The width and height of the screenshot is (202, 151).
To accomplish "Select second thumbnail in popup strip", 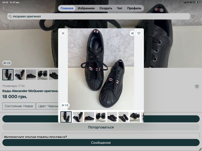I will [x=78, y=117].
